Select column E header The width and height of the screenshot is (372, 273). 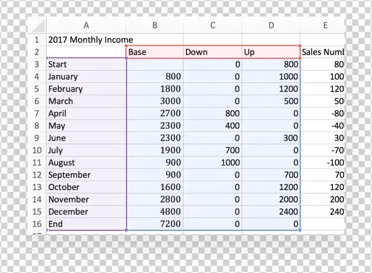click(x=322, y=25)
